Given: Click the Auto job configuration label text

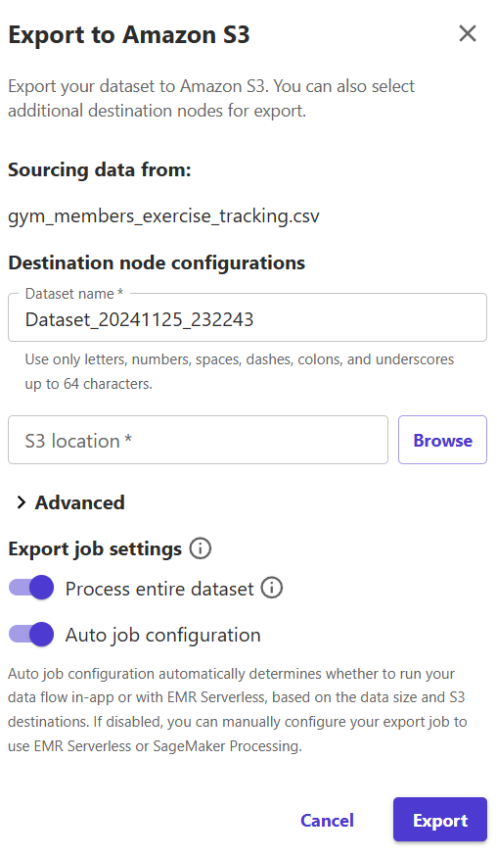Looking at the screenshot, I should click(162, 635).
